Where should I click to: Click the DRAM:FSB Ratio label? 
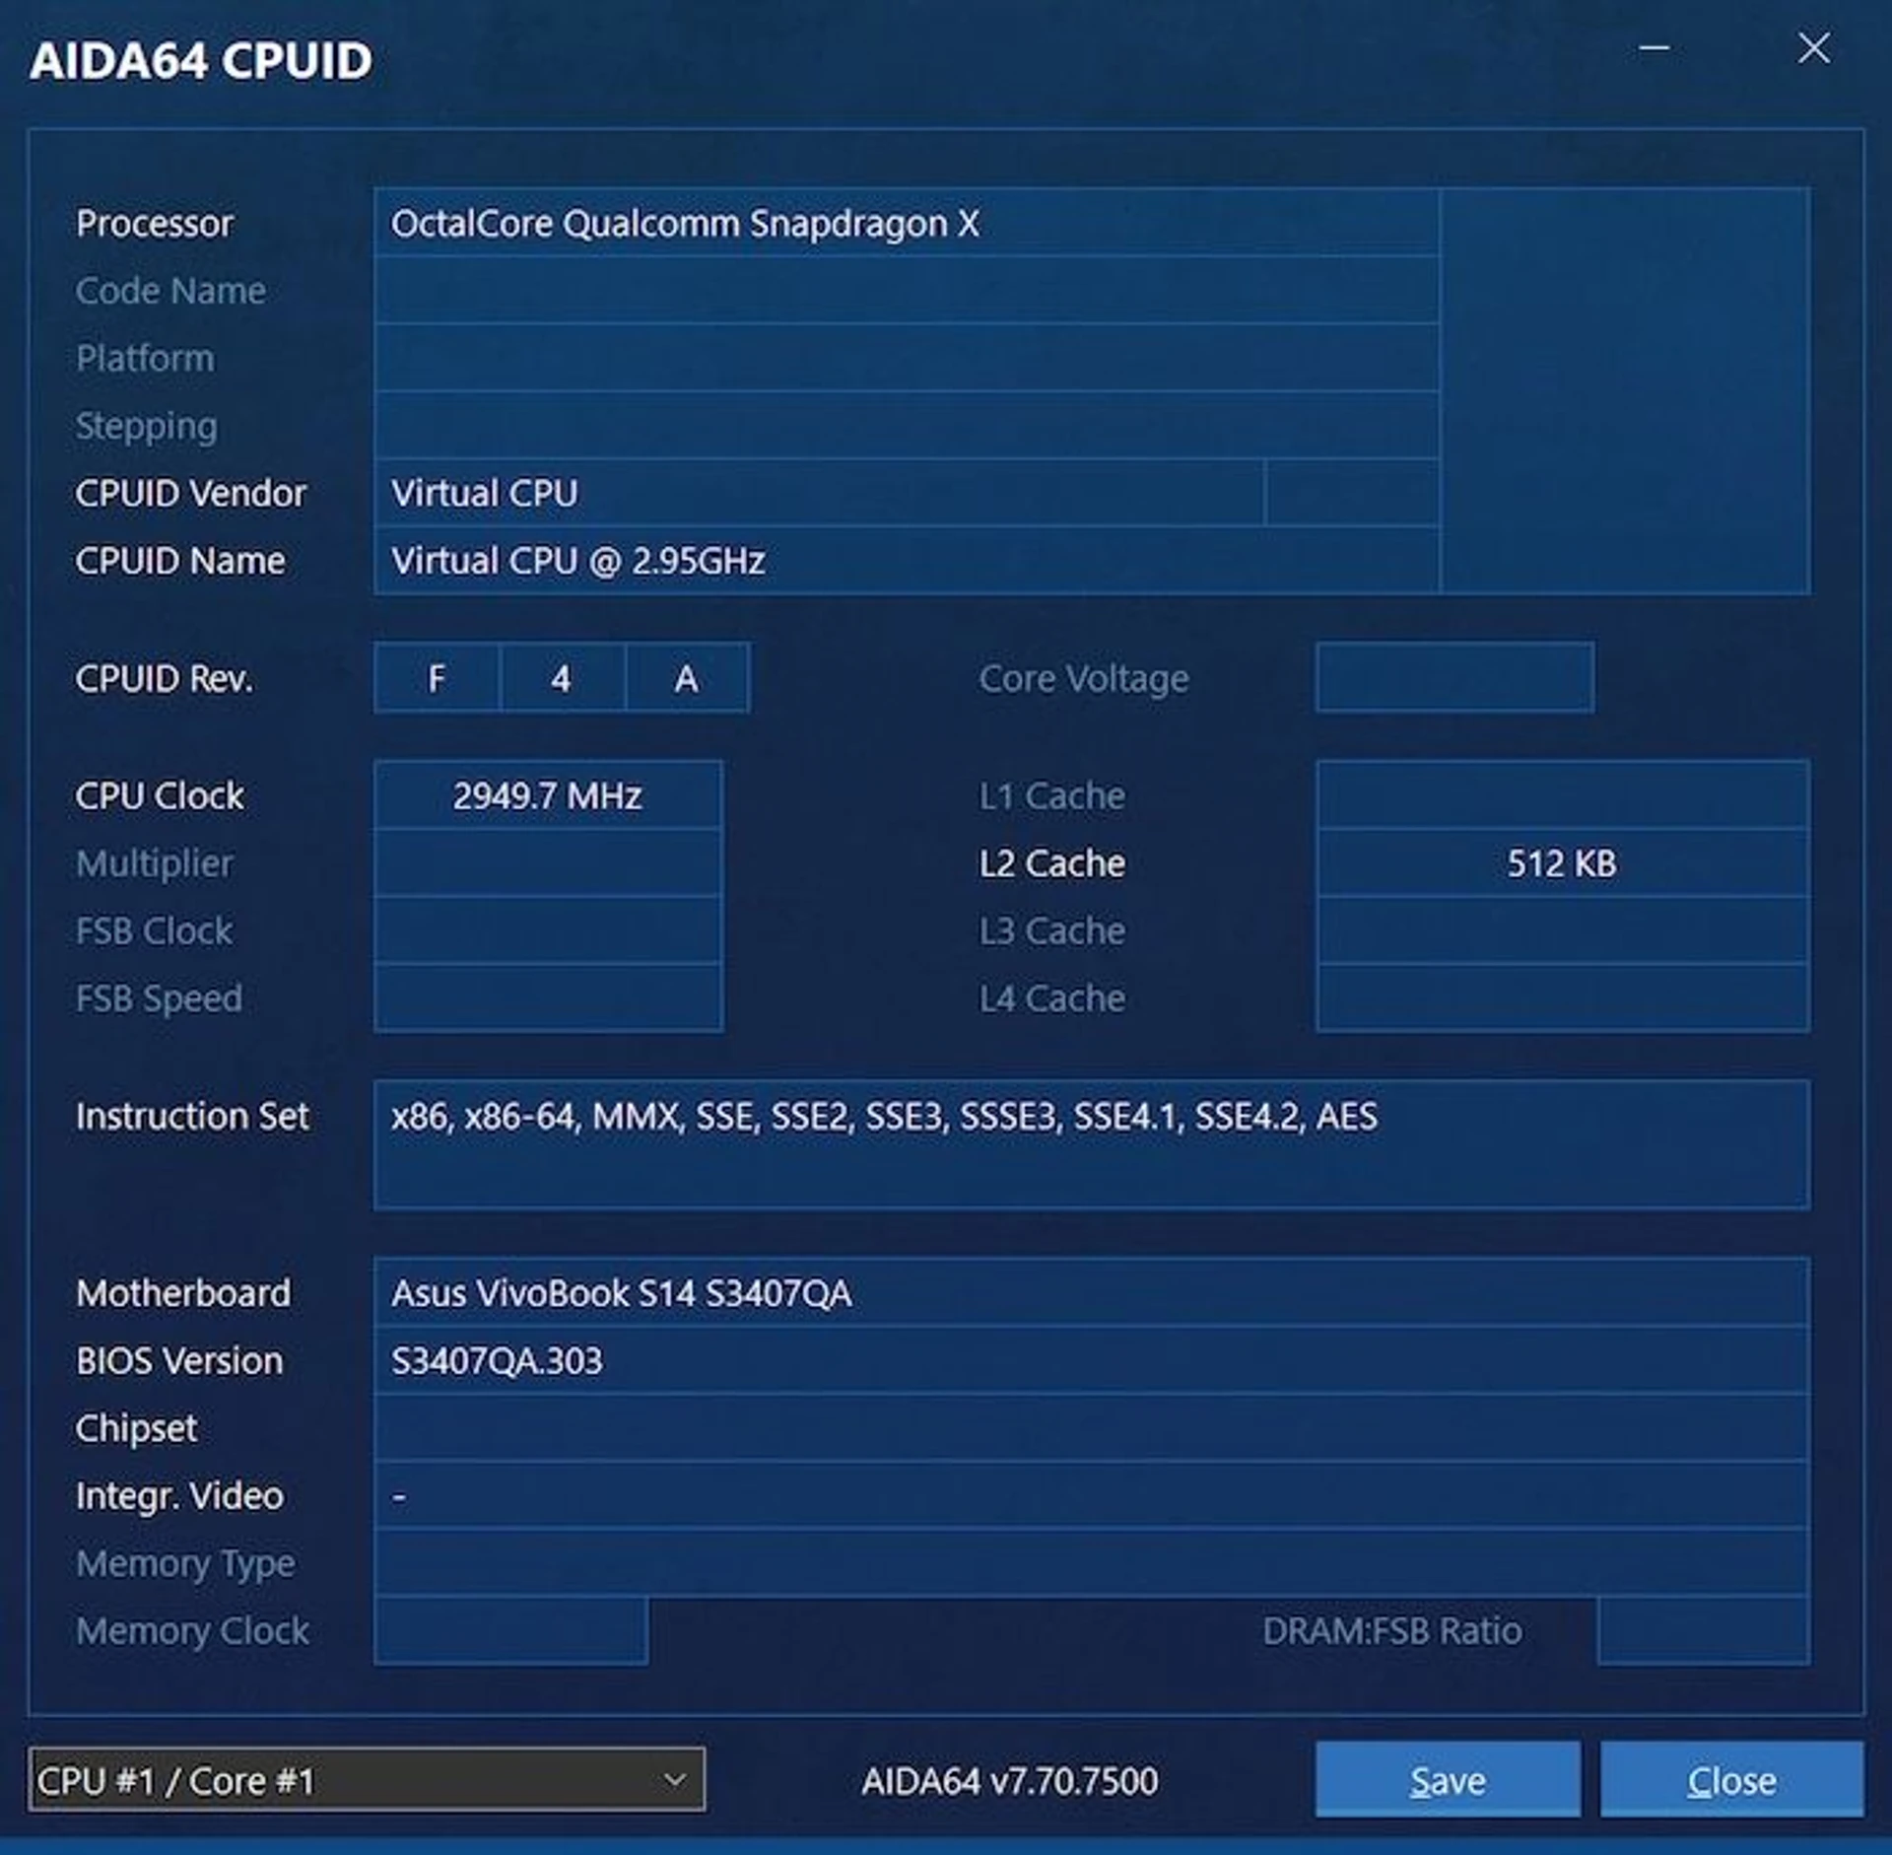coord(1392,1630)
